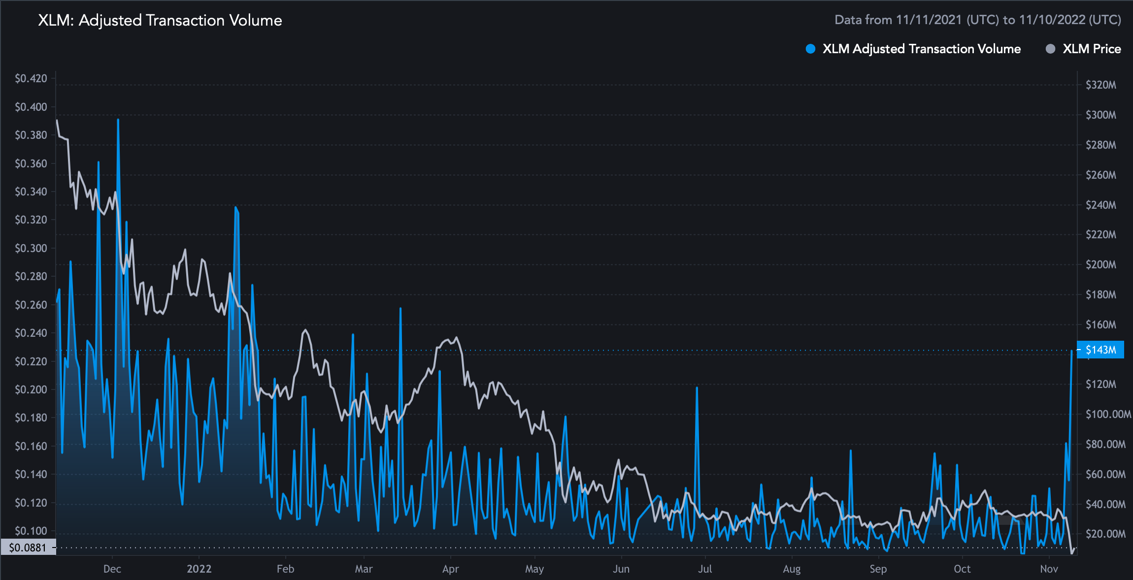Click the chart title XLM: Adjusted Transaction Volume
The image size is (1133, 580).
point(160,20)
